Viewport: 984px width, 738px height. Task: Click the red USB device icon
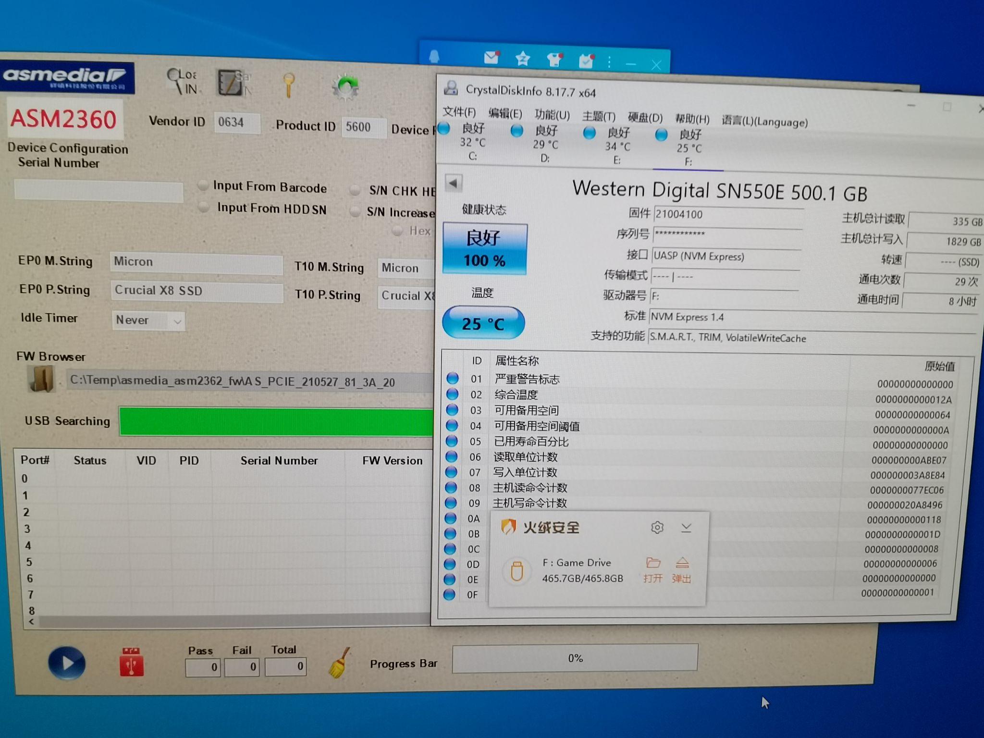coord(132,663)
